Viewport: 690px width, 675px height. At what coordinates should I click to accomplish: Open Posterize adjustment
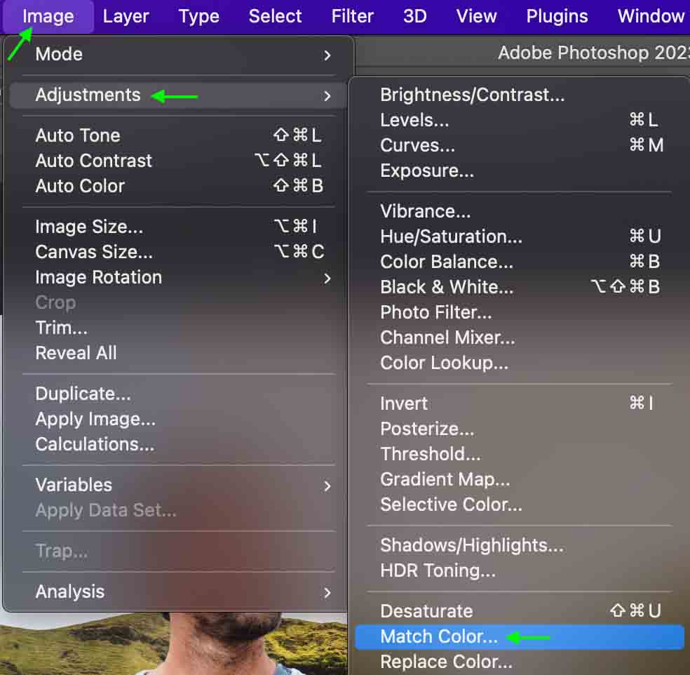tap(520, 429)
